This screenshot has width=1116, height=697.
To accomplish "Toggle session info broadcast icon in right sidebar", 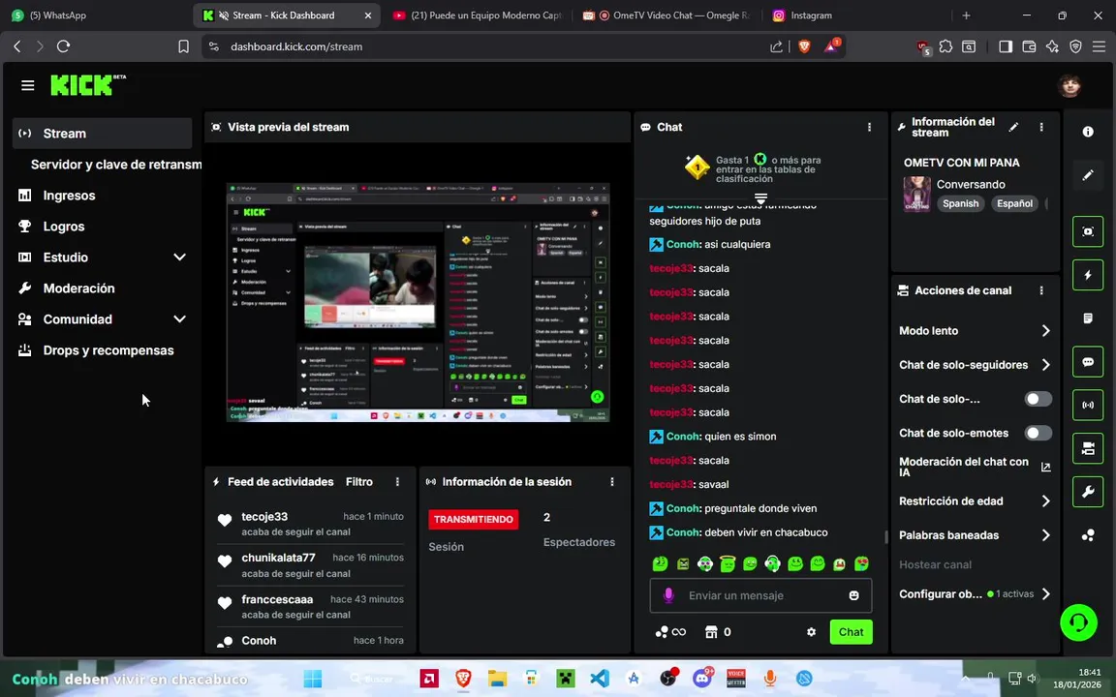I will (x=1088, y=405).
